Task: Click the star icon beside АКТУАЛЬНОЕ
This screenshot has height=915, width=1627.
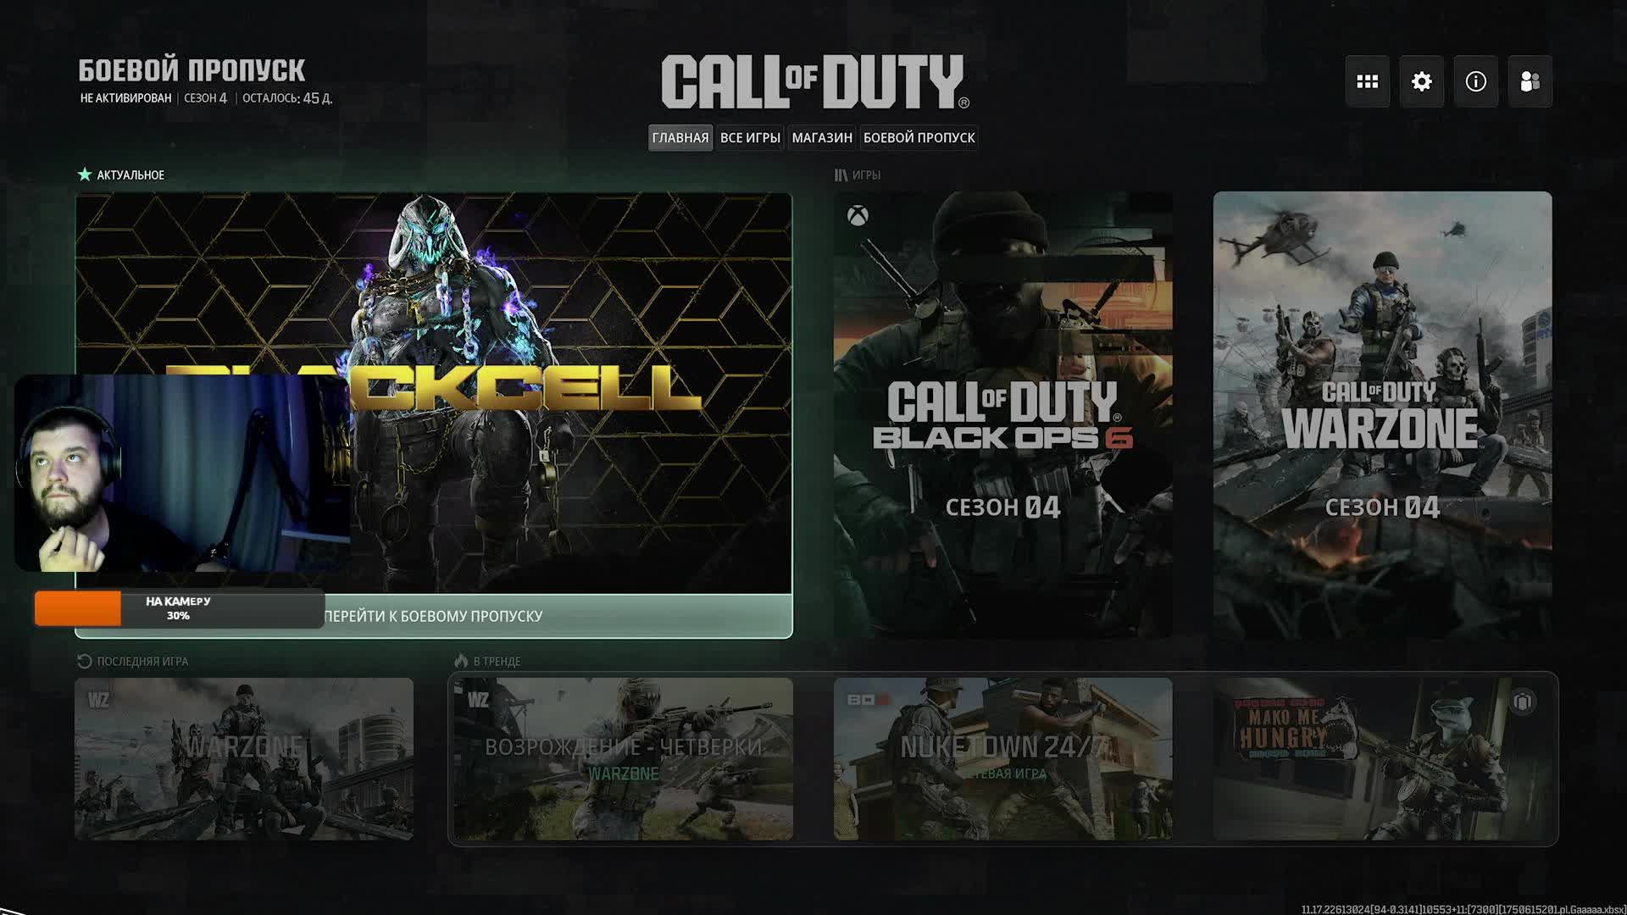Action: [85, 175]
